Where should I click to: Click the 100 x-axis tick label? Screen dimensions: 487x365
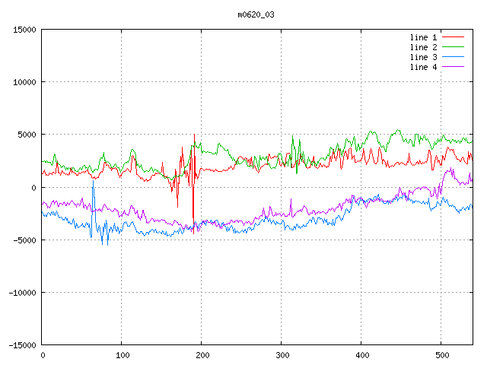(x=122, y=354)
